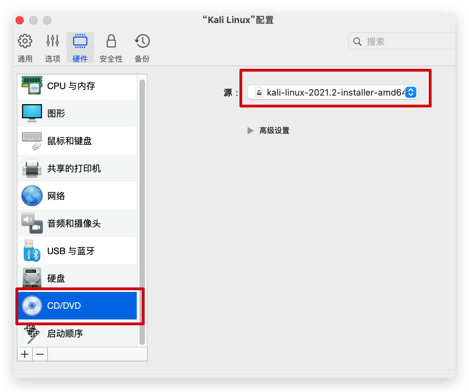This screenshot has height=392, width=469.
Task: Click the hardware list vertical scrollbar
Action: point(142,212)
